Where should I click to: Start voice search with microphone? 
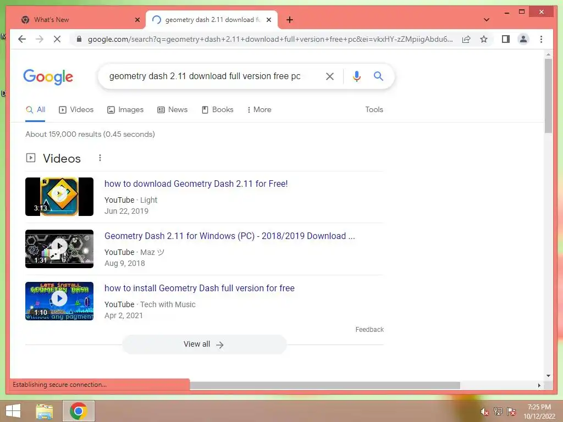[356, 76]
